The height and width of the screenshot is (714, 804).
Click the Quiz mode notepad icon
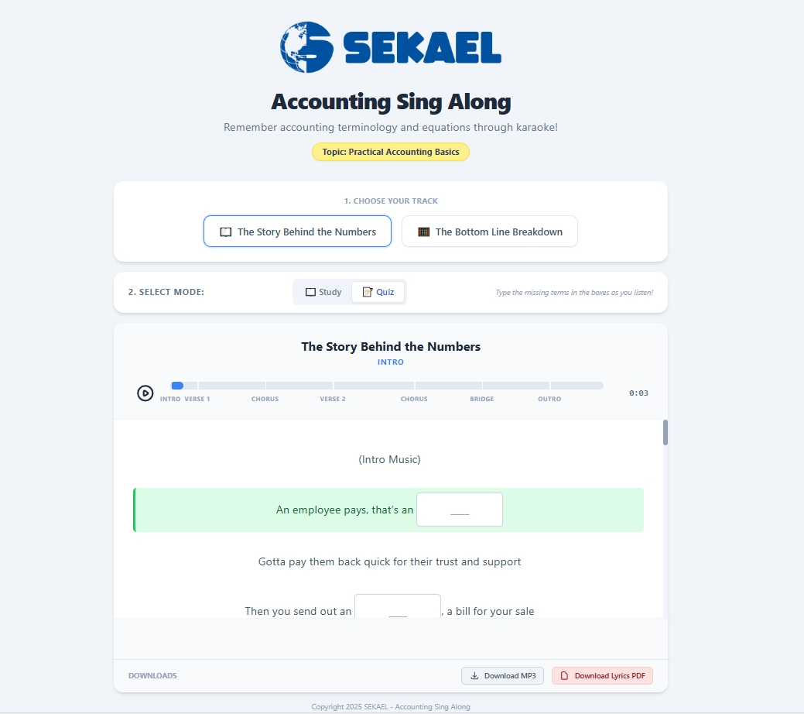pyautogui.click(x=368, y=292)
